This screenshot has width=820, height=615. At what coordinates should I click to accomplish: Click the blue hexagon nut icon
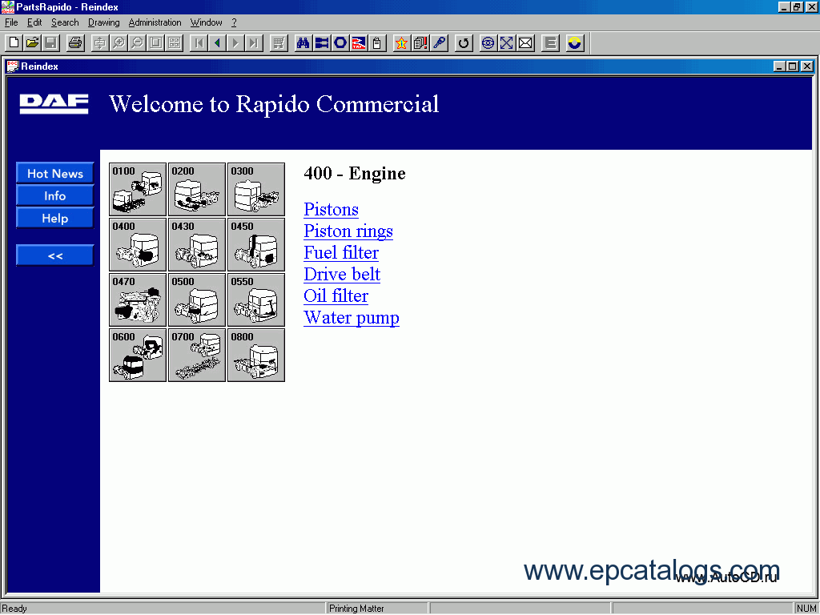(340, 43)
